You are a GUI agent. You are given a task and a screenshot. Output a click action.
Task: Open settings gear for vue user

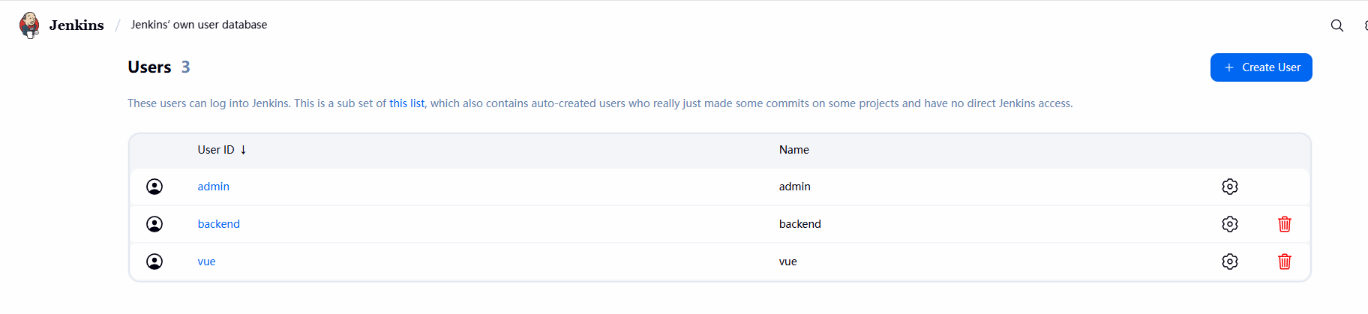[1229, 262]
